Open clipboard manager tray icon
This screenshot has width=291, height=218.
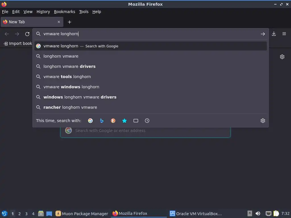pyautogui.click(x=276, y=213)
